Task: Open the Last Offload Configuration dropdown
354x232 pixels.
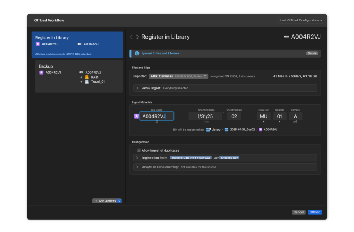Action: click(301, 20)
